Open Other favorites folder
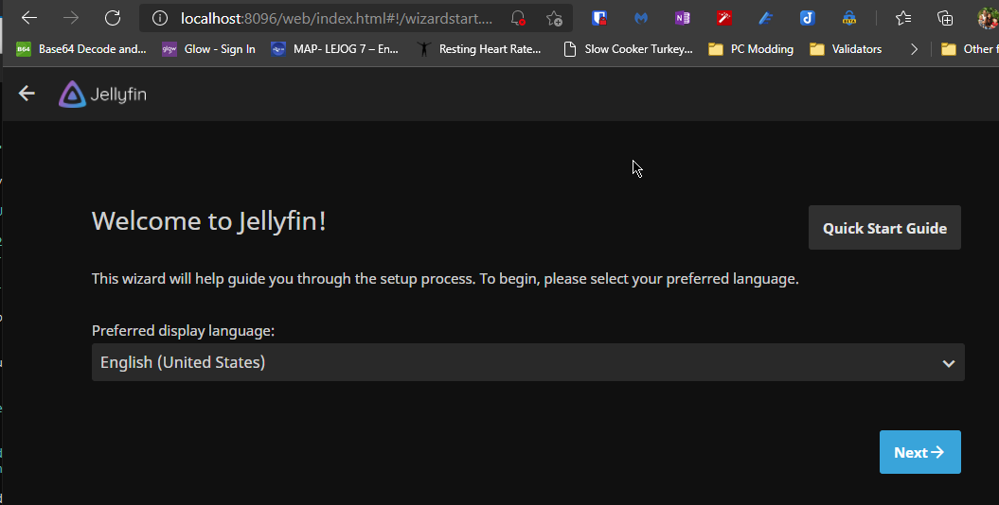Image resolution: width=999 pixels, height=505 pixels. pyautogui.click(x=970, y=49)
